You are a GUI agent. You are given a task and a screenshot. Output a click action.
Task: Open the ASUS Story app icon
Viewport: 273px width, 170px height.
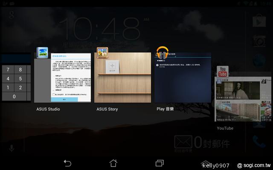[x=102, y=53]
